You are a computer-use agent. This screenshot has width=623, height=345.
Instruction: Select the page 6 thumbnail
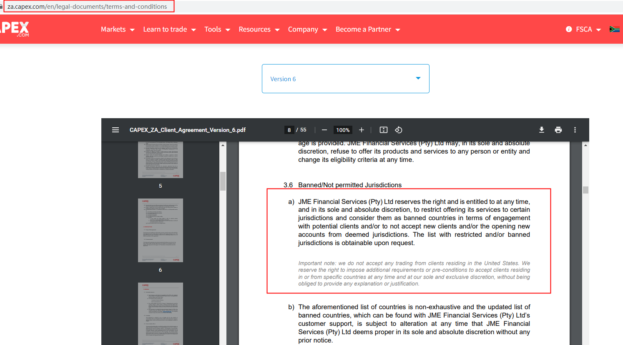pos(161,230)
